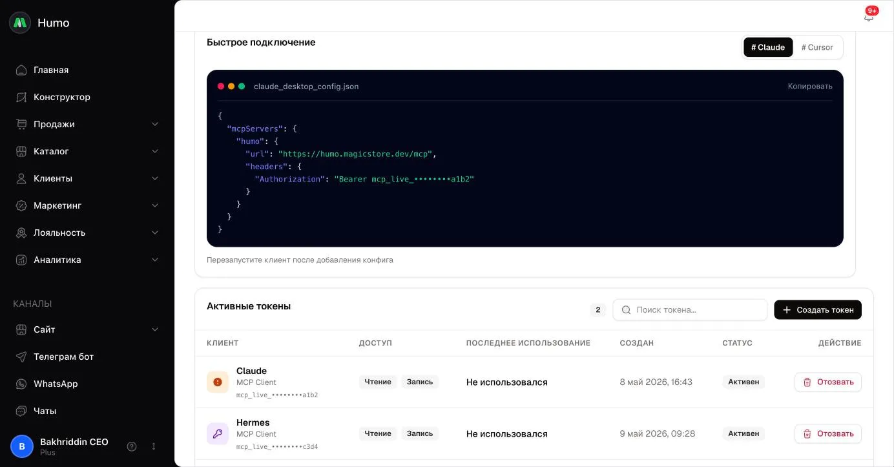Switch to the # Cursor config tab
This screenshot has width=894, height=467.
pyautogui.click(x=817, y=47)
